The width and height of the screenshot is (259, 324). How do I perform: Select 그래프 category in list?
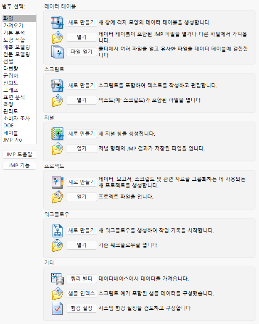click(x=19, y=90)
